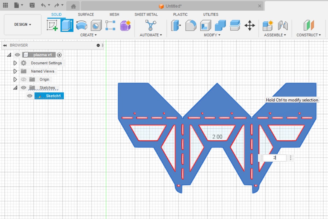Hide Sketch1 with its eye icon
328x219 pixels.
point(30,96)
